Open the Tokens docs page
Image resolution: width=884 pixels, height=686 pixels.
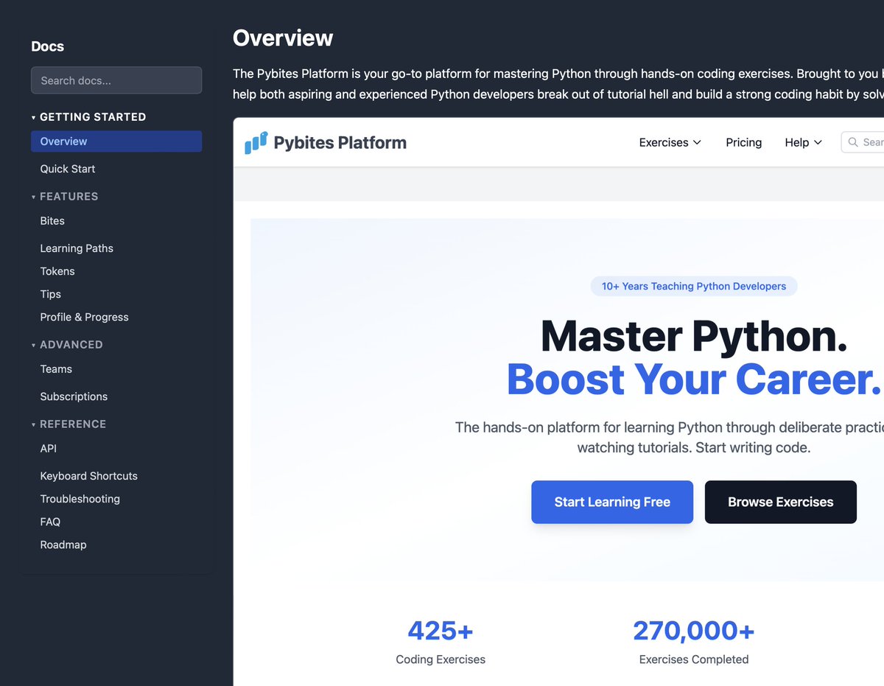pyautogui.click(x=57, y=271)
